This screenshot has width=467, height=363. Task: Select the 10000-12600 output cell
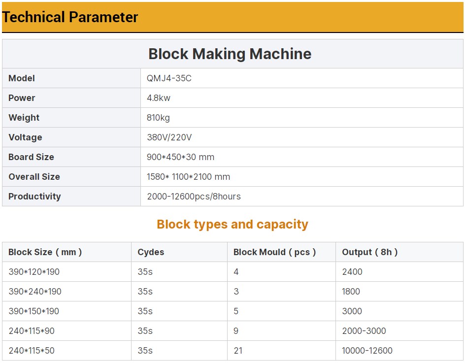point(367,351)
